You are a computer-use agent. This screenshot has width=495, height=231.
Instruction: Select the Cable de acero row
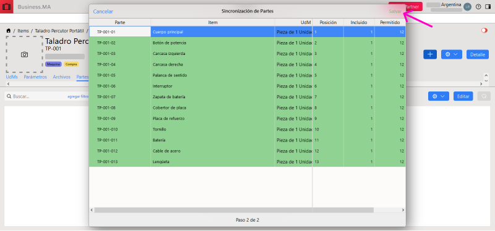pos(247,151)
